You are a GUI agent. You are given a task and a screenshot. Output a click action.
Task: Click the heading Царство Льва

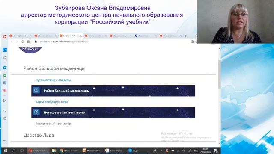pyautogui.click(x=39, y=135)
